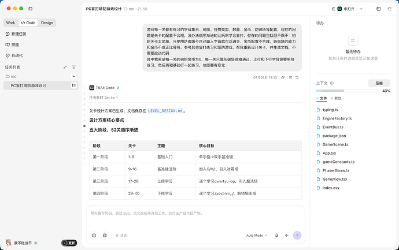Screen dimensions: 399x250
Task: Click the second round icon in chat input
Action: [105, 235]
